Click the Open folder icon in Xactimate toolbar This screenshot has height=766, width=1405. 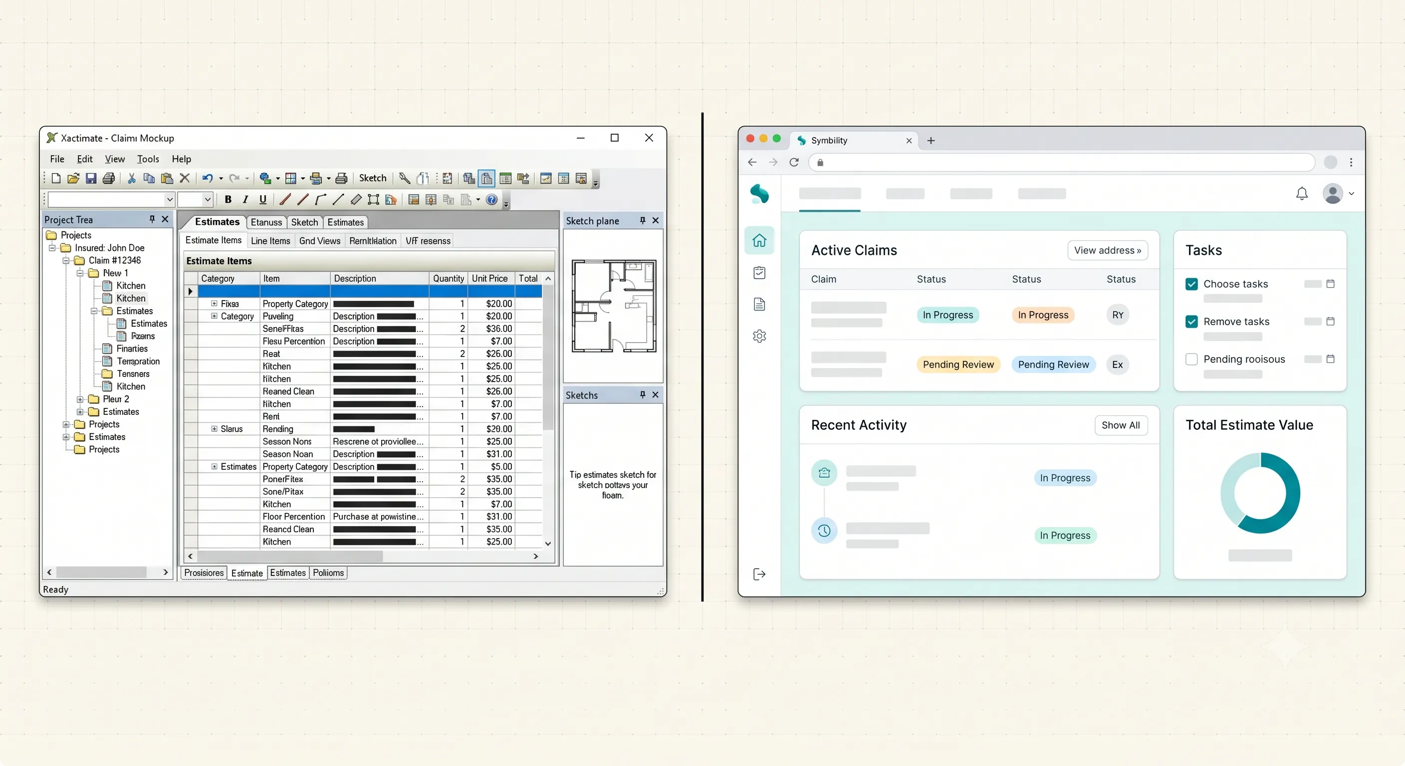73,178
